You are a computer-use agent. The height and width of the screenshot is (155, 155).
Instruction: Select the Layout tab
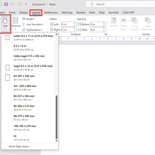(36, 13)
